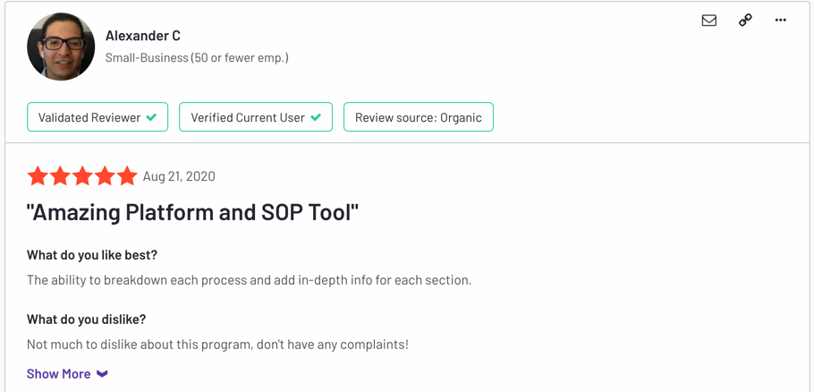Click the green checkmark in Verified Current User
This screenshot has height=392, width=814.
click(x=315, y=117)
